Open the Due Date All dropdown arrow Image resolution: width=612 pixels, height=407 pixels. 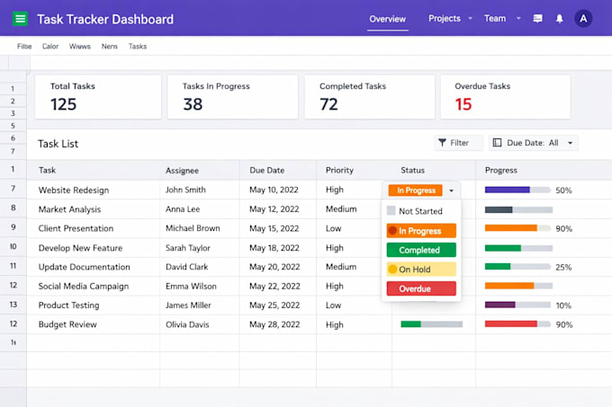[570, 143]
